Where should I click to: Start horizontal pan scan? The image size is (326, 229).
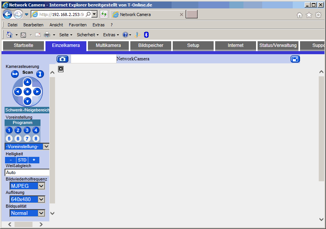coord(15,74)
